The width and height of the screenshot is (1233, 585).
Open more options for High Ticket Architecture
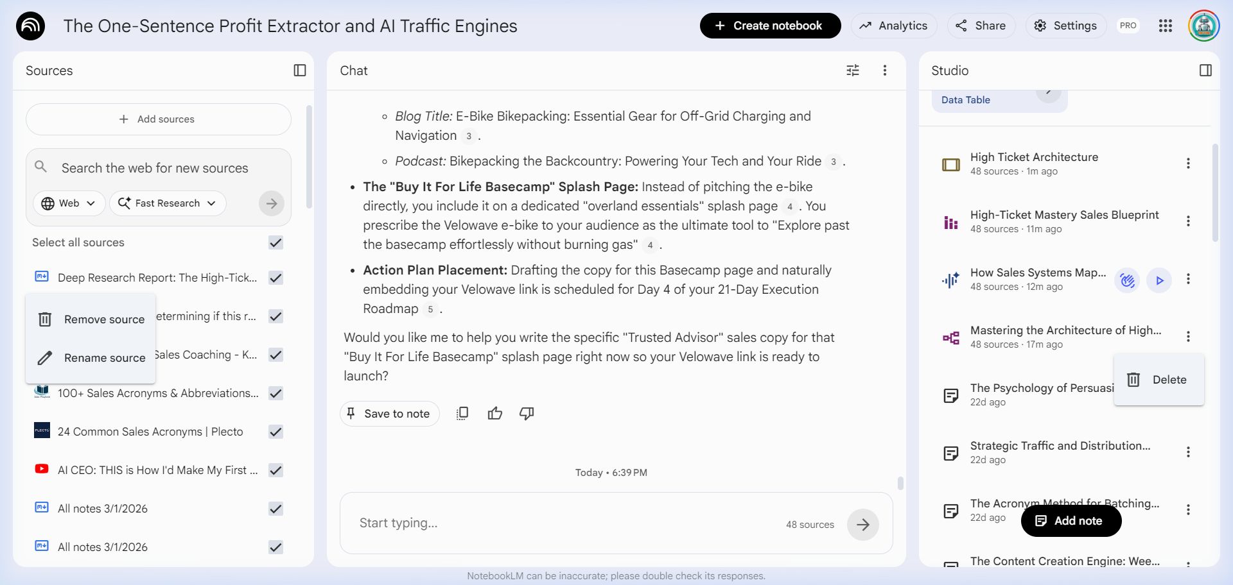[x=1187, y=164]
